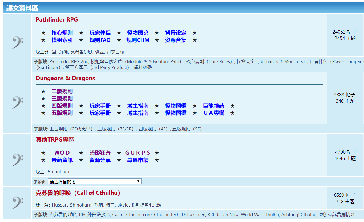The width and height of the screenshot is (364, 222).
Task: Click the bass clef icon beside Pathfinder RPG
Action: (18, 43)
